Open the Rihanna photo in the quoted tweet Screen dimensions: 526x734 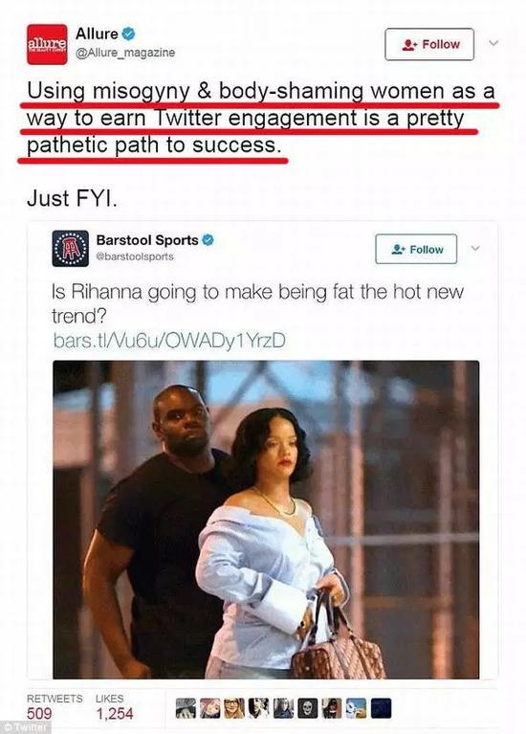pos(266,520)
